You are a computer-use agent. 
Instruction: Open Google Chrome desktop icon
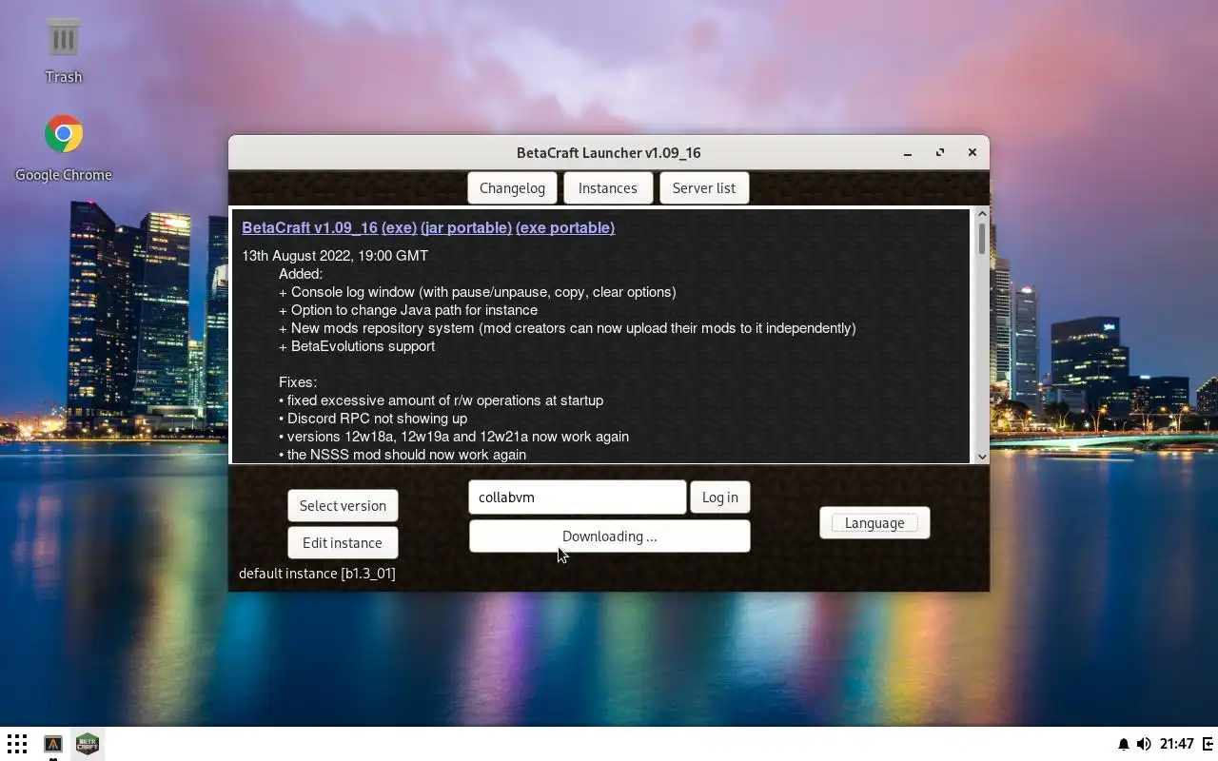click(63, 147)
